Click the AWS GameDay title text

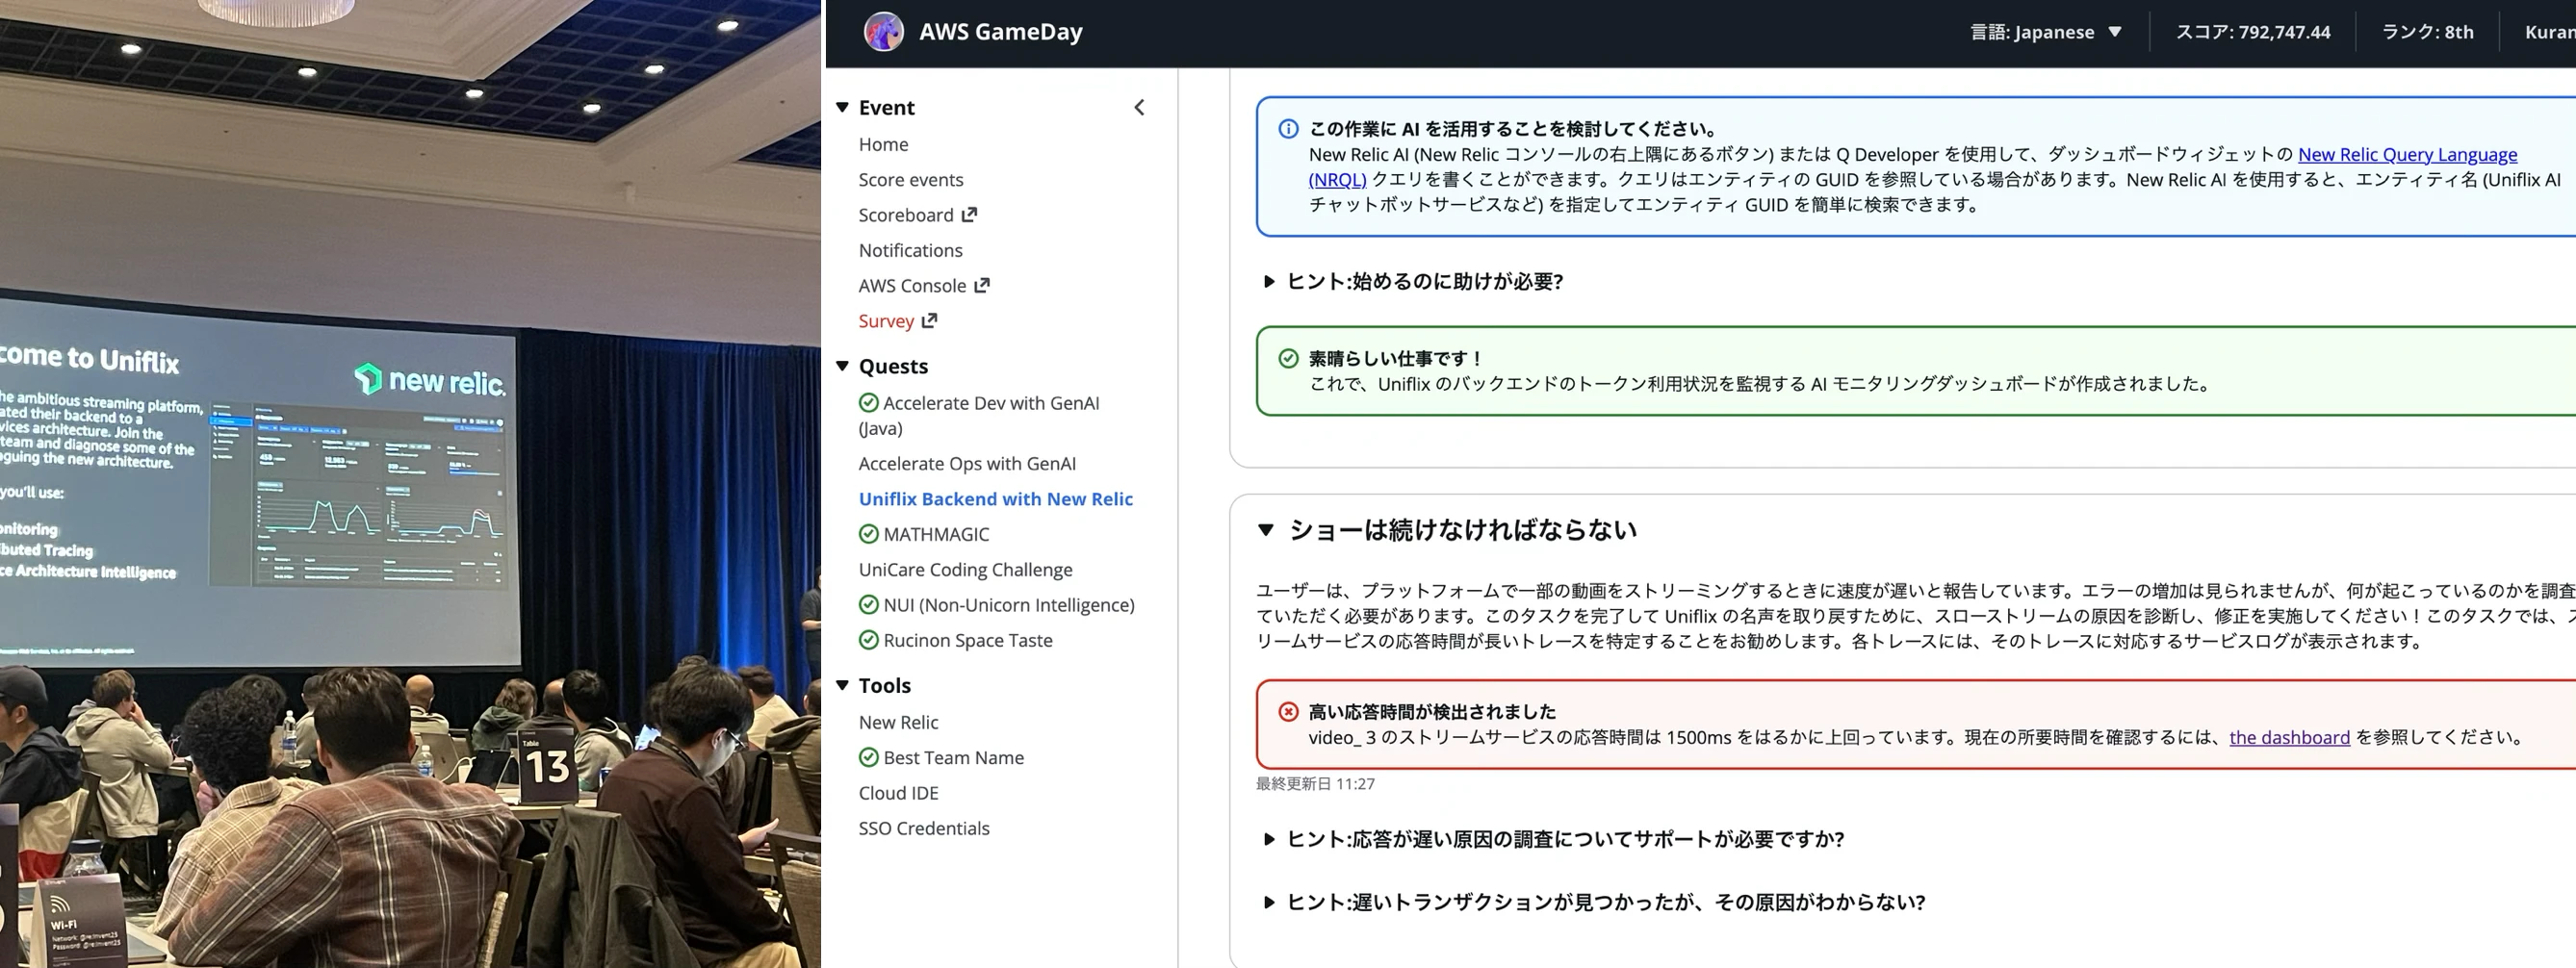tap(1001, 32)
